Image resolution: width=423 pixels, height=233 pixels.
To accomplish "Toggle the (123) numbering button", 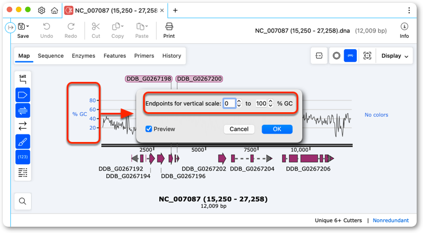I will click(x=22, y=157).
